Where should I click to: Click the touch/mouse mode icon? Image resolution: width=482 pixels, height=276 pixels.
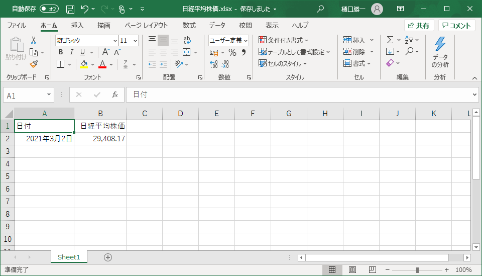coord(122,9)
